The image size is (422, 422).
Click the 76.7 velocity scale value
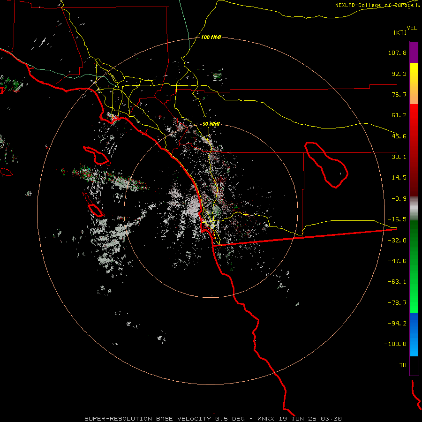[x=399, y=94]
